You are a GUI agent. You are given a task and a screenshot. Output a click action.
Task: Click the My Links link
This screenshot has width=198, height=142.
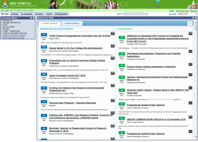pyautogui.click(x=172, y=14)
